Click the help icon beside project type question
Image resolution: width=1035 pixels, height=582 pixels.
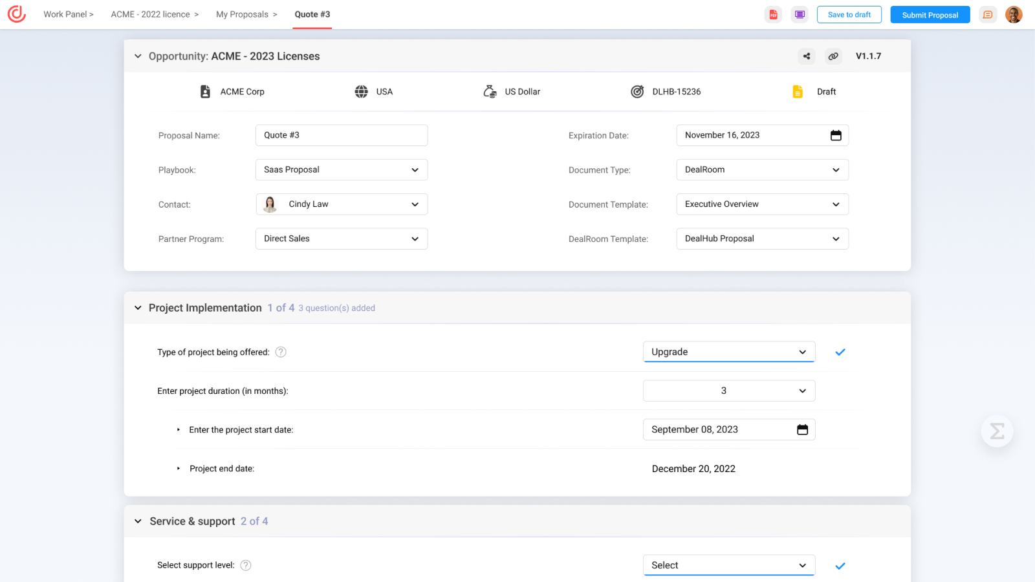[281, 352]
